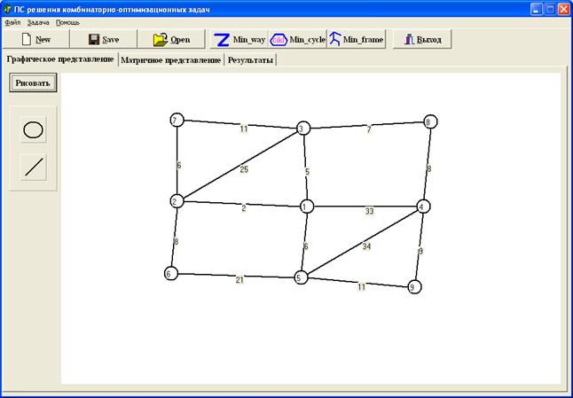Run the Min_cycle tool
The image size is (573, 398).
point(297,39)
